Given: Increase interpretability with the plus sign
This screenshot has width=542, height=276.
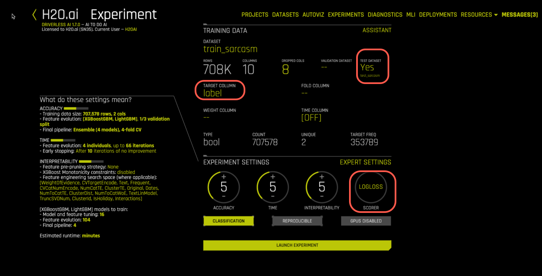Looking at the screenshot, I should pos(322,176).
